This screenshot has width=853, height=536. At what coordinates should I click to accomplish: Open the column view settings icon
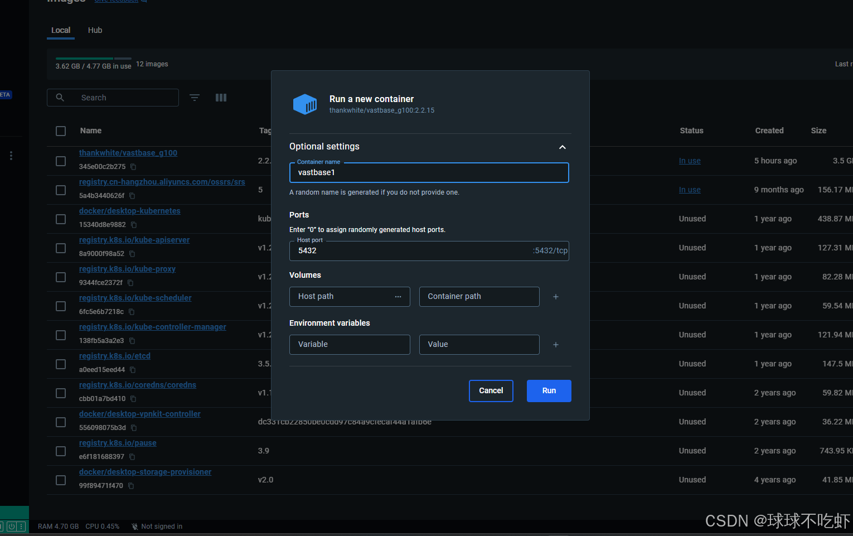click(221, 98)
